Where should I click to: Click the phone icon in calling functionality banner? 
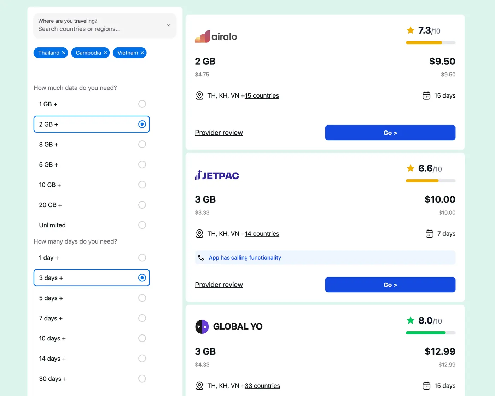(x=201, y=258)
